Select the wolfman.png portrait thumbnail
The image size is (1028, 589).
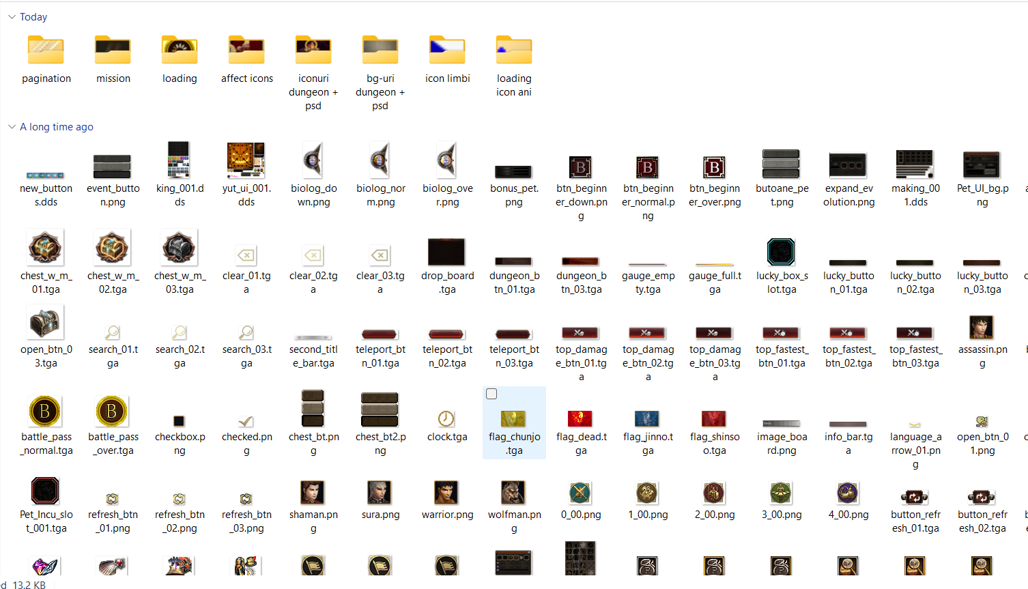pyautogui.click(x=513, y=492)
